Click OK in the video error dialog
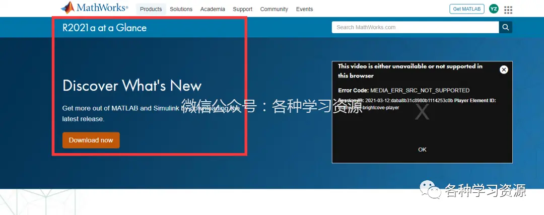544x215 pixels. (x=422, y=150)
